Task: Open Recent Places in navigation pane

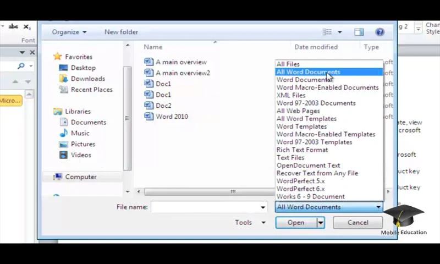Action: pyautogui.click(x=91, y=90)
